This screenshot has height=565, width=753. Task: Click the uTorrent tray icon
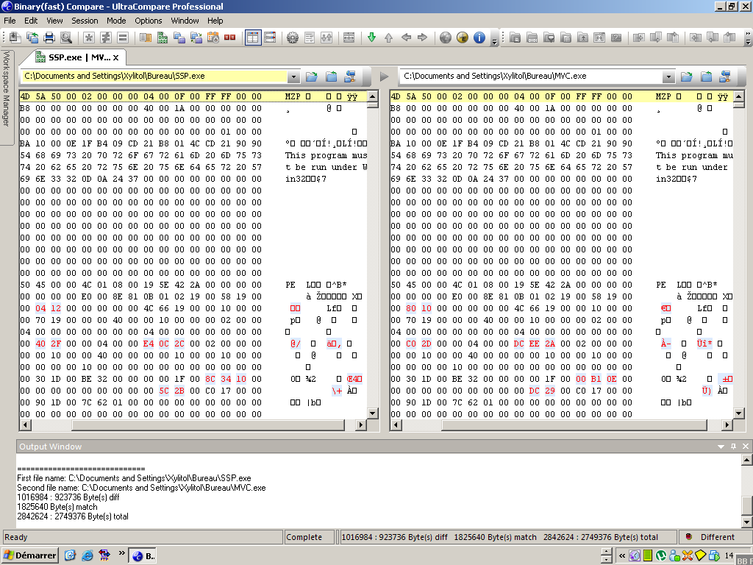coord(661,556)
